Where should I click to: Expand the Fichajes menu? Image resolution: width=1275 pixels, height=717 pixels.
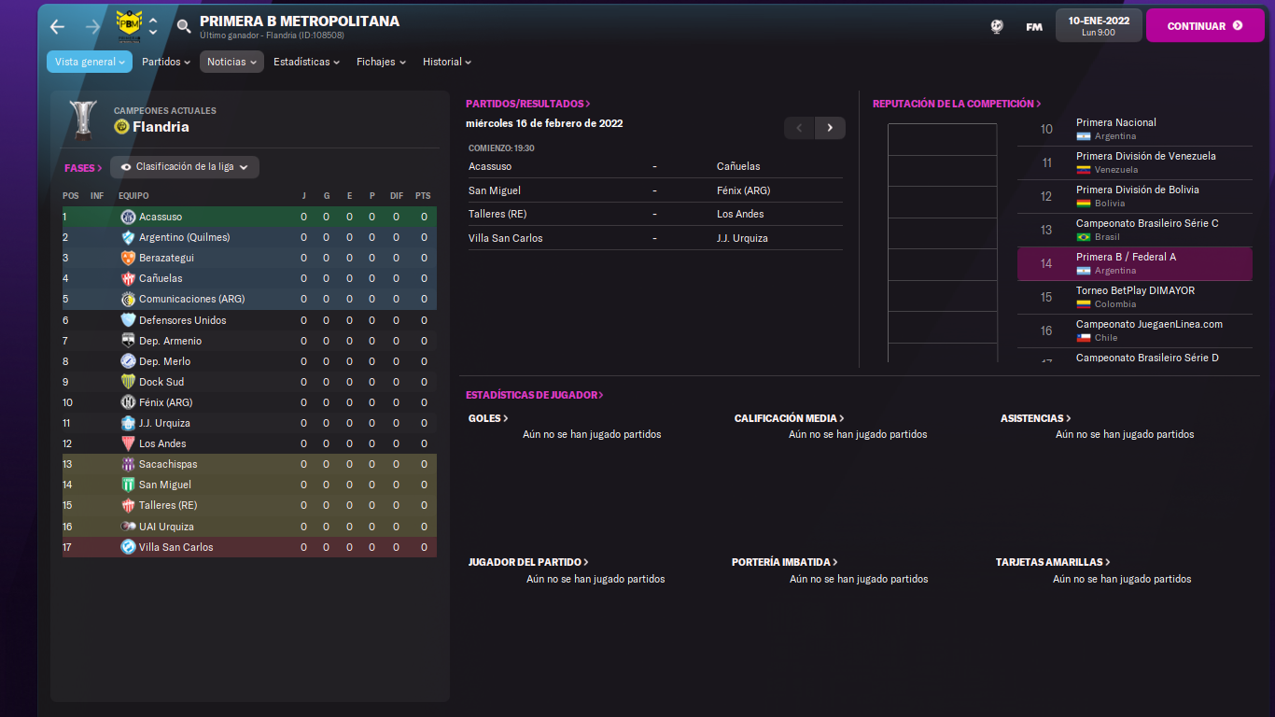click(x=381, y=62)
